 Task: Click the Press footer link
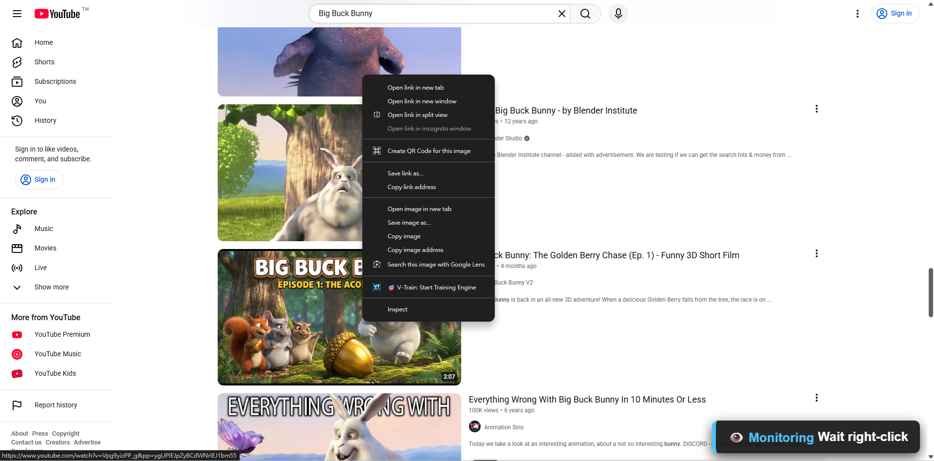pos(40,433)
